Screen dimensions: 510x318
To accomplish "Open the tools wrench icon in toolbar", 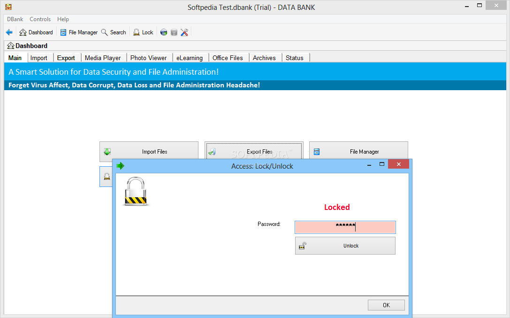I will pos(184,32).
